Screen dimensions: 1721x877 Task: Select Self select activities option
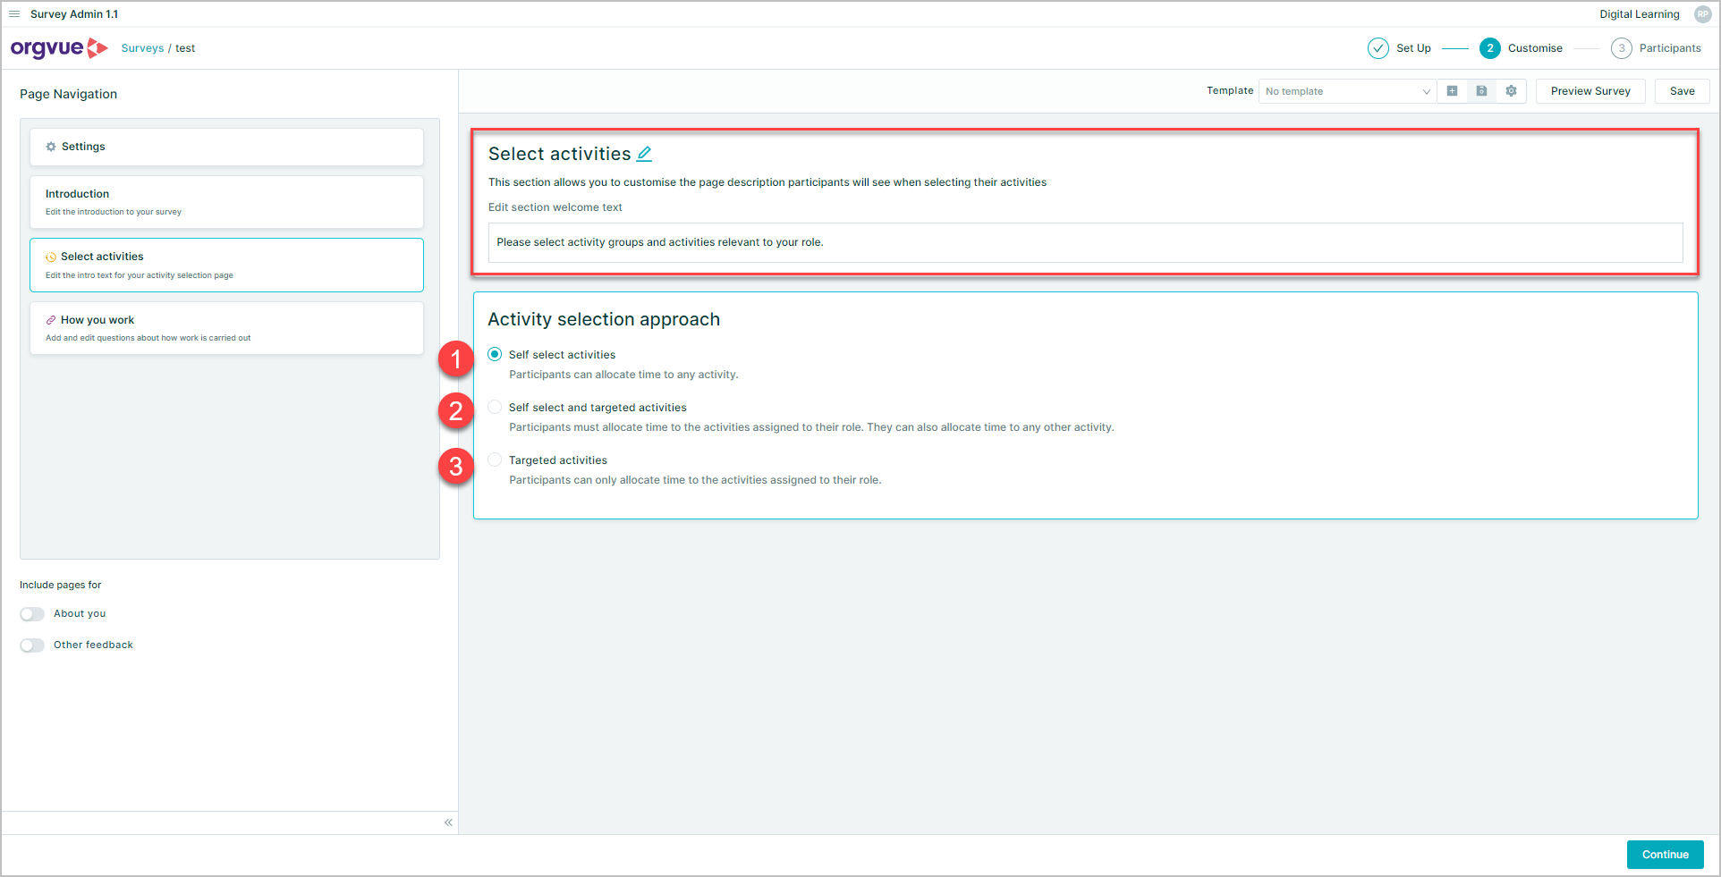(495, 355)
